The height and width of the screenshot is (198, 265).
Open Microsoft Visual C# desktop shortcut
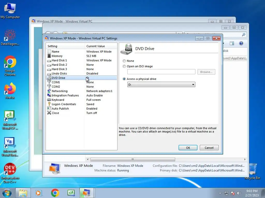click(10, 120)
